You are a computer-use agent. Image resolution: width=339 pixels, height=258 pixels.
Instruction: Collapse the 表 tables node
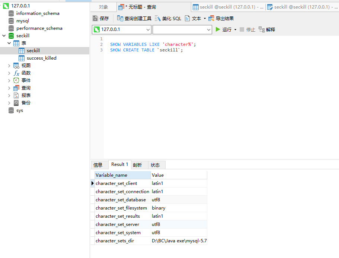pyautogui.click(x=9, y=43)
